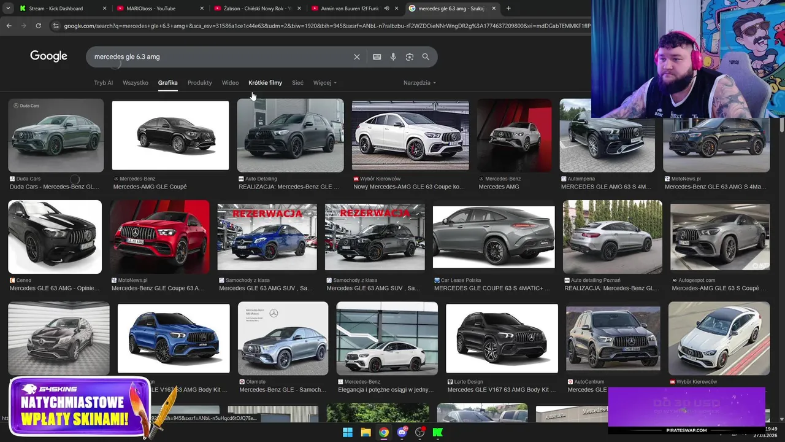Open blue REZERWACJA GLE 63 AMG SUV image
785x442 pixels.
(x=267, y=237)
